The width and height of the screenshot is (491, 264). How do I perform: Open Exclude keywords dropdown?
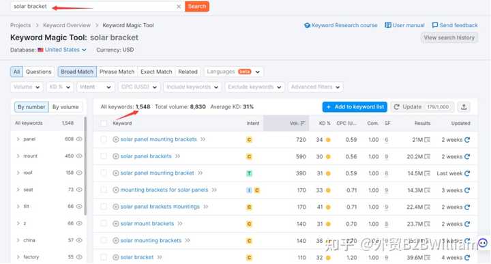tap(254, 87)
